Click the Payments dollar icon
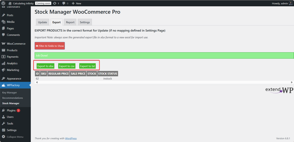This screenshot has height=142, width=294. pyautogui.click(x=3, y=57)
